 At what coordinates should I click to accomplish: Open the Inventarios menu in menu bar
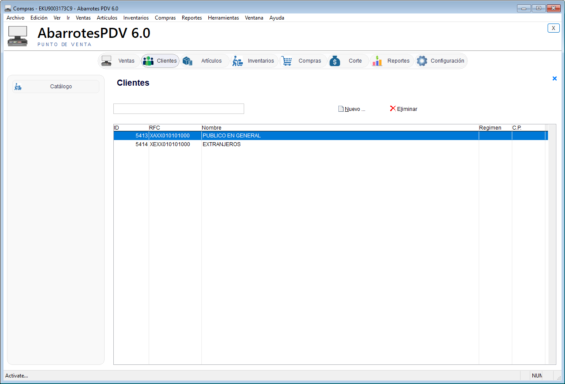pos(136,18)
